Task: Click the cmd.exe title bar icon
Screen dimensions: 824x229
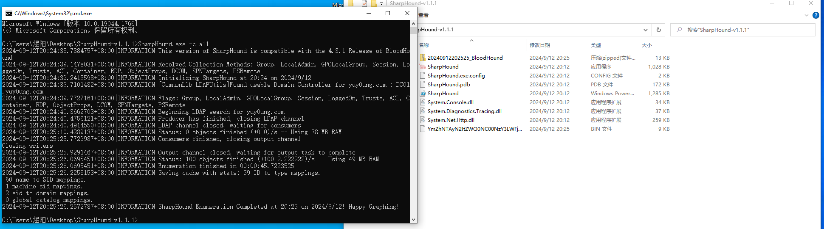Action: [x=8, y=14]
